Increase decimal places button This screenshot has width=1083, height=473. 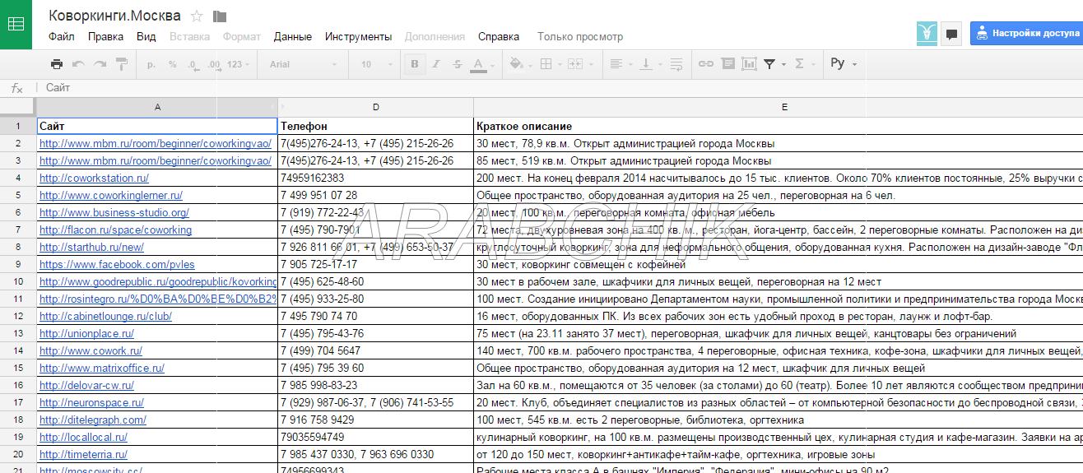214,64
